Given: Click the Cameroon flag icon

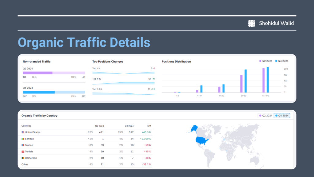Looking at the screenshot, I should point(23,158).
